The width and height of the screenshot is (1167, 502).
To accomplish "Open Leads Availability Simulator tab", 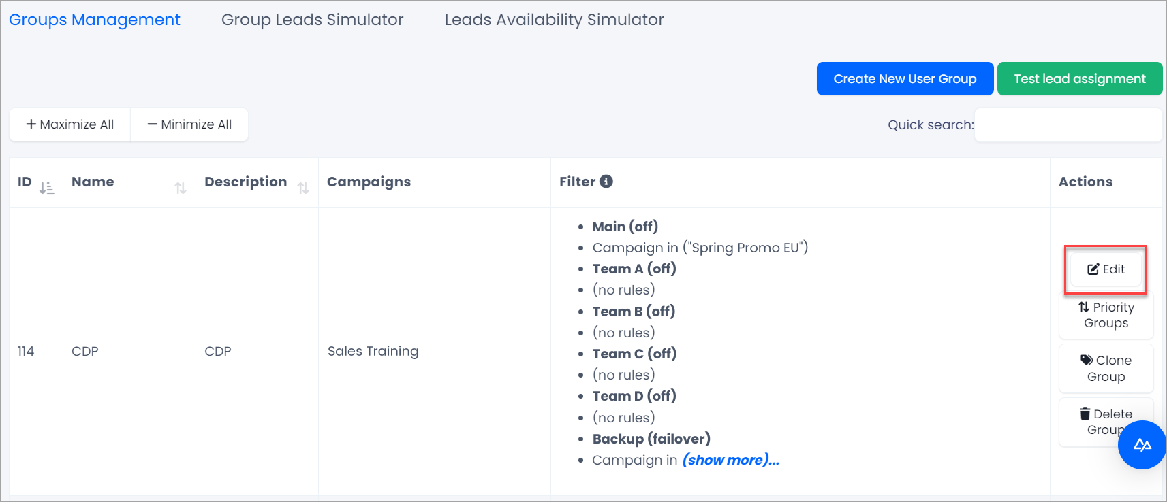I will click(555, 20).
